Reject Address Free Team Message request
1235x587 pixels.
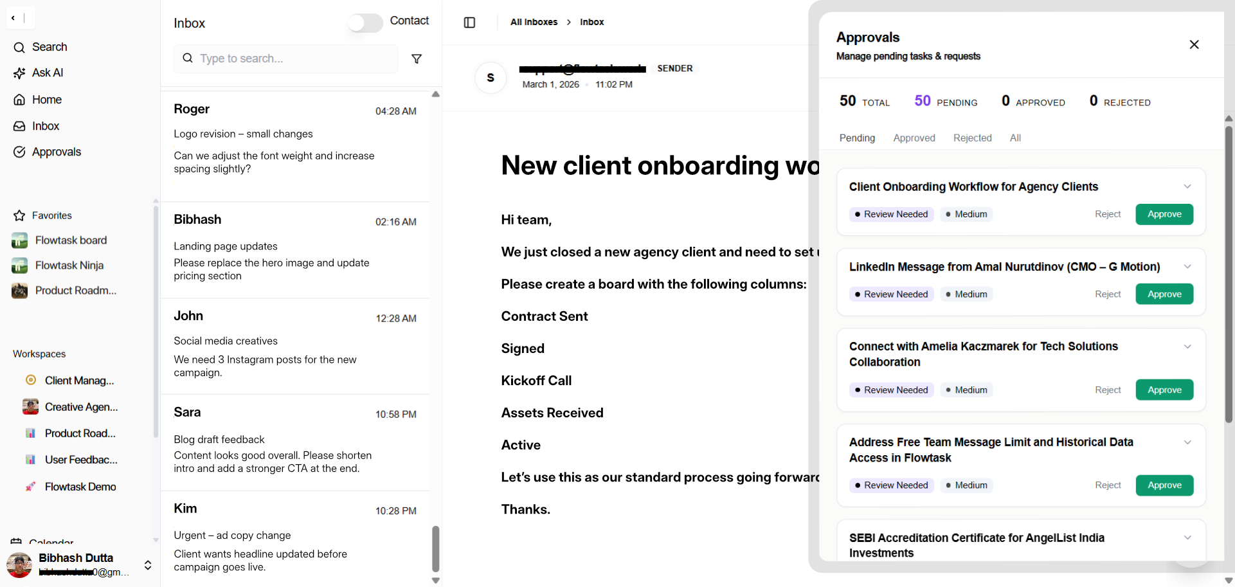coord(1108,485)
